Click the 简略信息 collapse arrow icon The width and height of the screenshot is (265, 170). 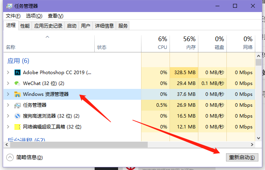coord(10,158)
